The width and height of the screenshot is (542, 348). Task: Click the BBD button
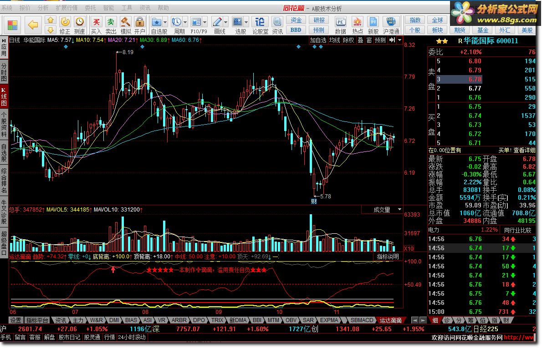[x=296, y=30]
